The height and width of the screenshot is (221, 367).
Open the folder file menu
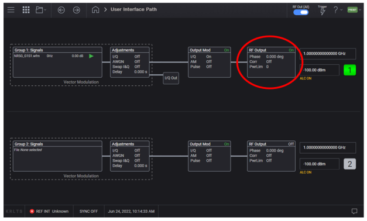click(x=41, y=10)
